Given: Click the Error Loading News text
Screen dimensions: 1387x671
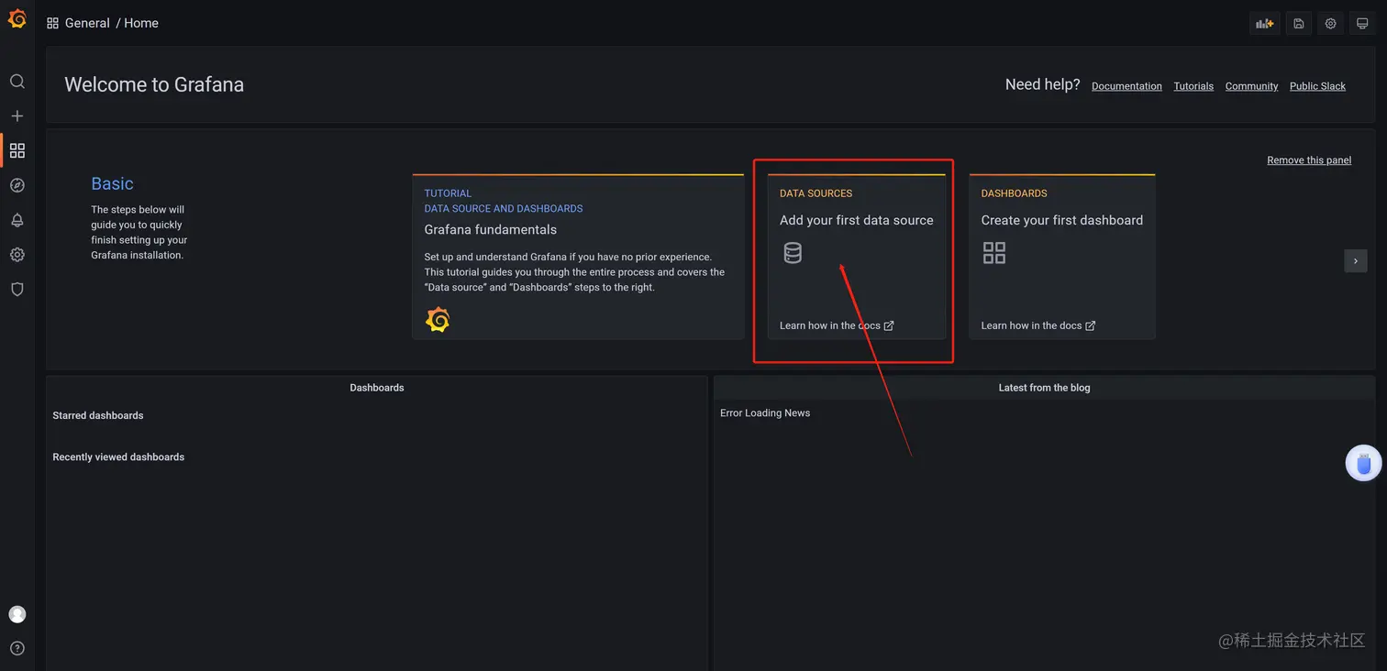Looking at the screenshot, I should click(x=765, y=413).
